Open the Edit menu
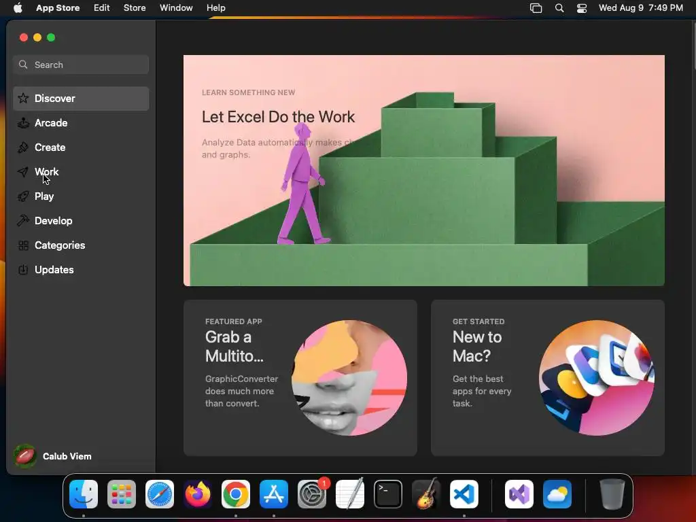 point(102,7)
